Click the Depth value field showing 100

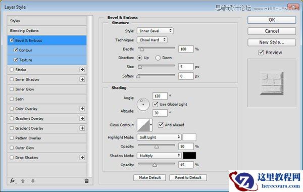pyautogui.click(x=186, y=49)
